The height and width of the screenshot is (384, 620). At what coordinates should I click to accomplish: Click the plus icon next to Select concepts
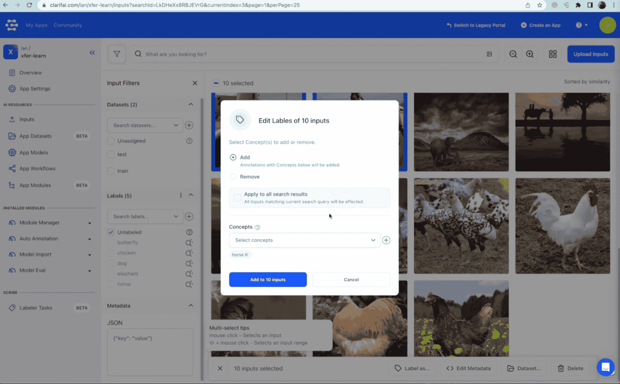coord(386,240)
